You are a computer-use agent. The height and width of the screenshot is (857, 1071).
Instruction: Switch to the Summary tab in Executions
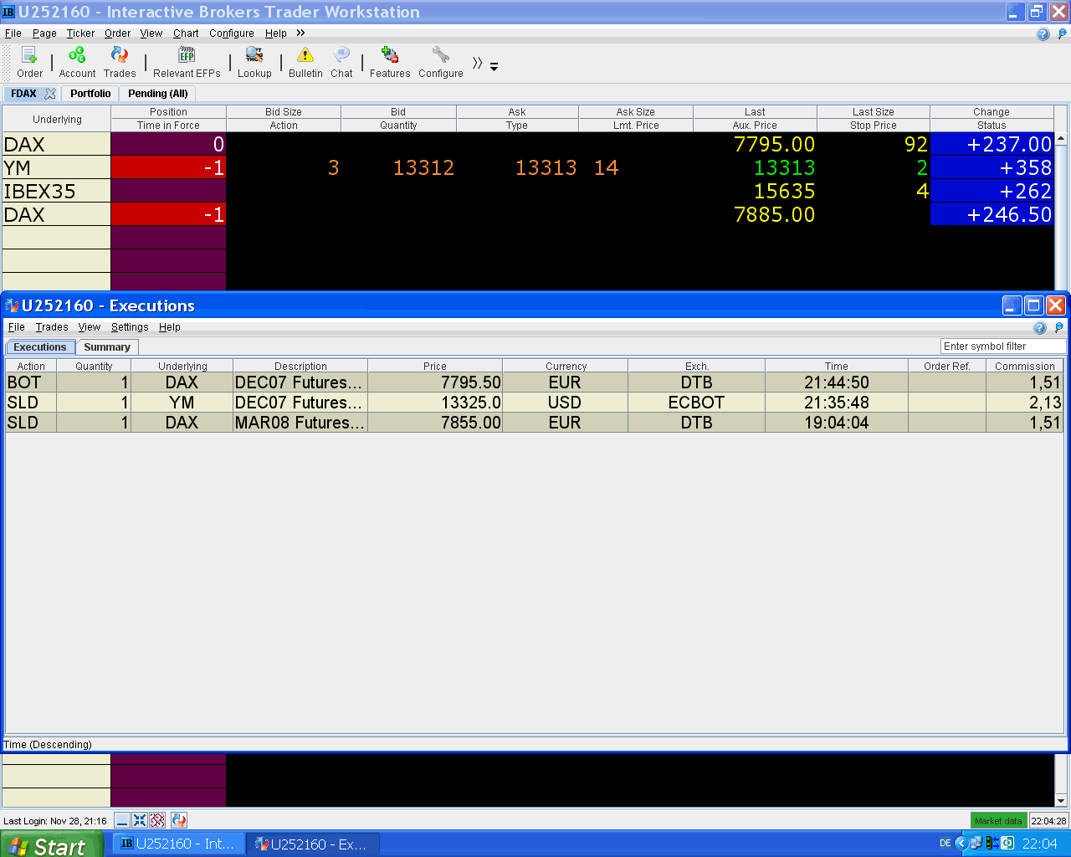(x=107, y=347)
